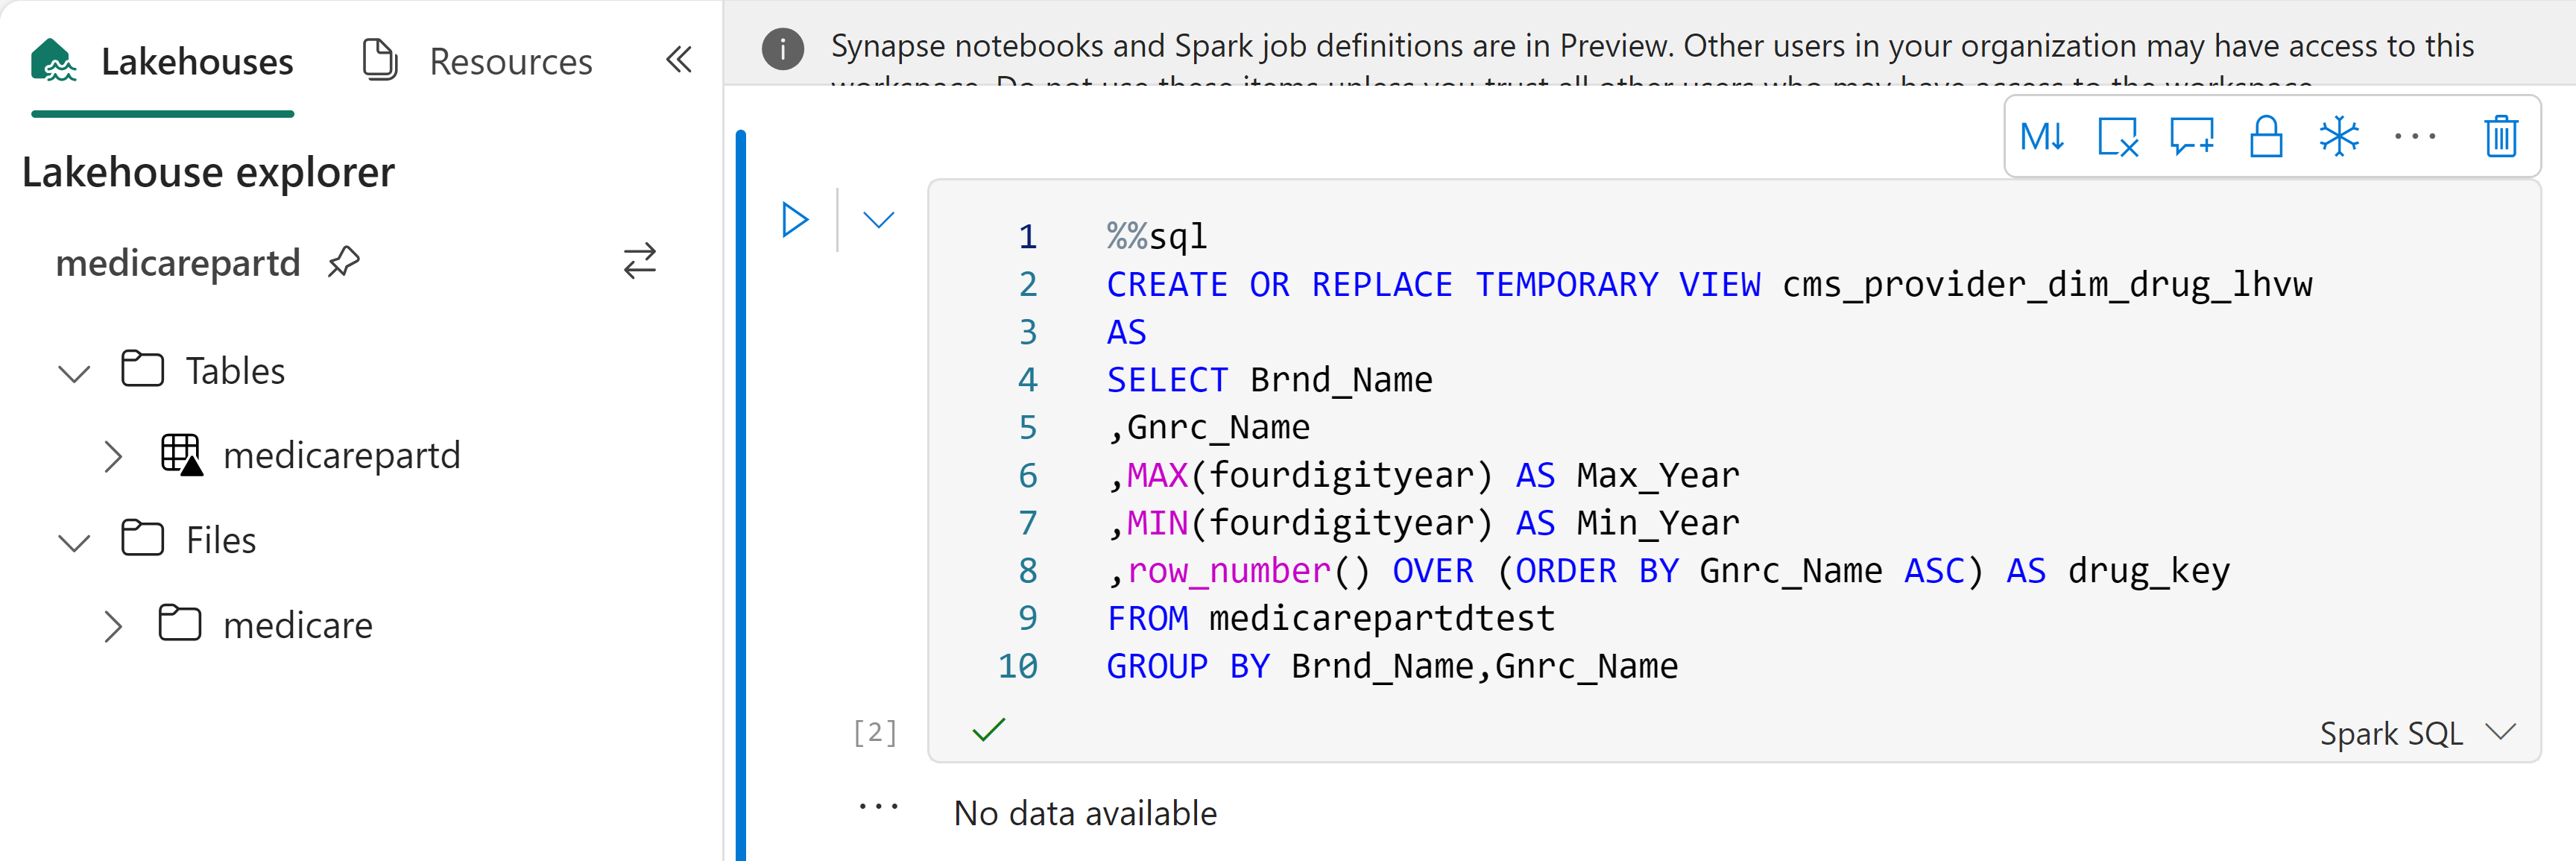2576x861 pixels.
Task: Run the SQL cell with play button
Action: (795, 220)
